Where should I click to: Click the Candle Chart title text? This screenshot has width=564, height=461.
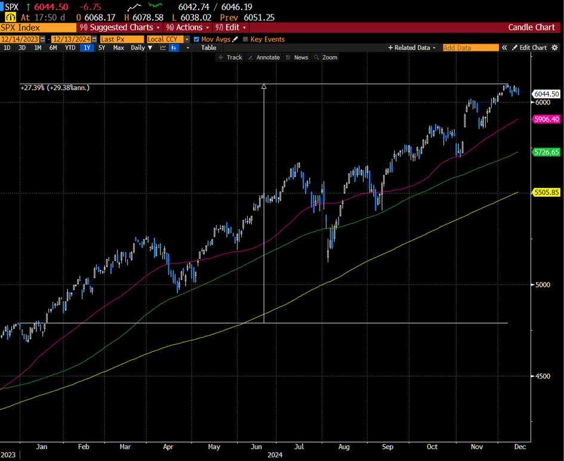[531, 27]
